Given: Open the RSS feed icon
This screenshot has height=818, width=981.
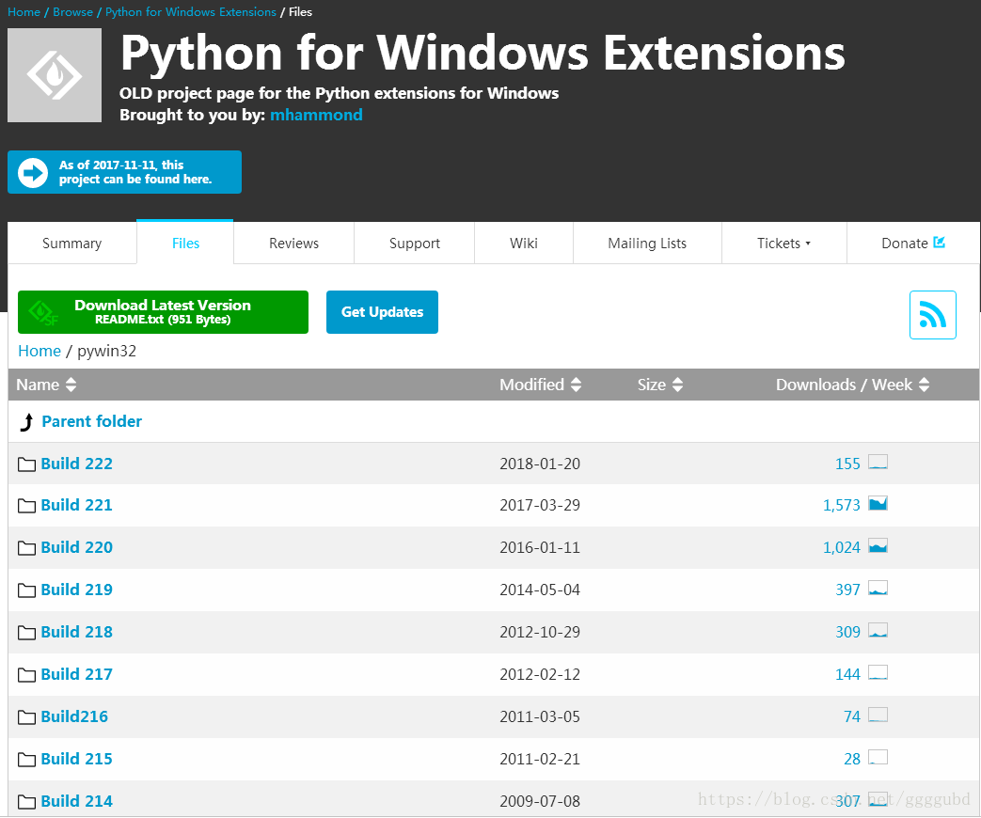Looking at the screenshot, I should point(932,314).
